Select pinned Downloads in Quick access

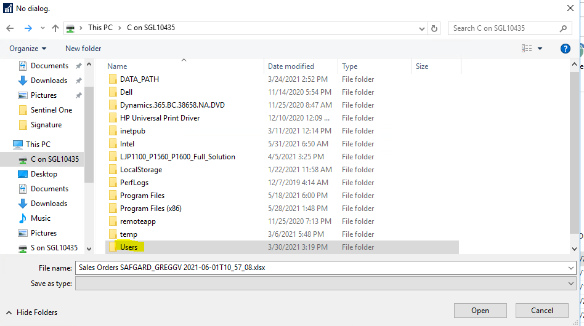click(x=49, y=81)
